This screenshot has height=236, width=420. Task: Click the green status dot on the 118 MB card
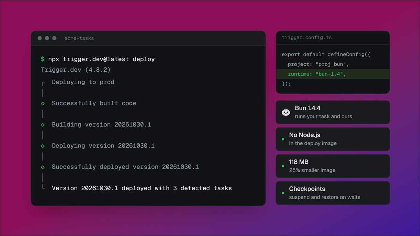click(283, 166)
